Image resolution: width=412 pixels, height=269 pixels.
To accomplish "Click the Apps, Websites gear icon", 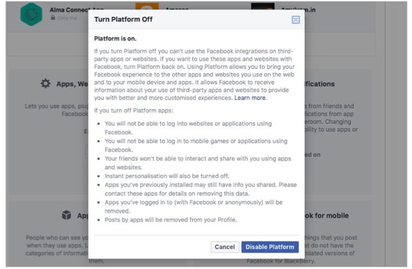I will pos(46,84).
